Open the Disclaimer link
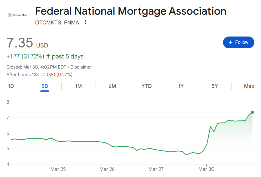The height and width of the screenshot is (177, 261). [81, 67]
